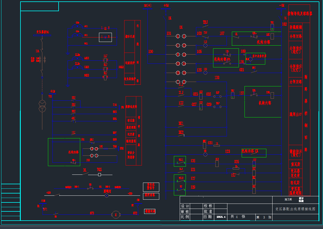This screenshot has height=229, width=323.
Task: Click the Rt resistor above 1SJ
Action: [236, 168]
